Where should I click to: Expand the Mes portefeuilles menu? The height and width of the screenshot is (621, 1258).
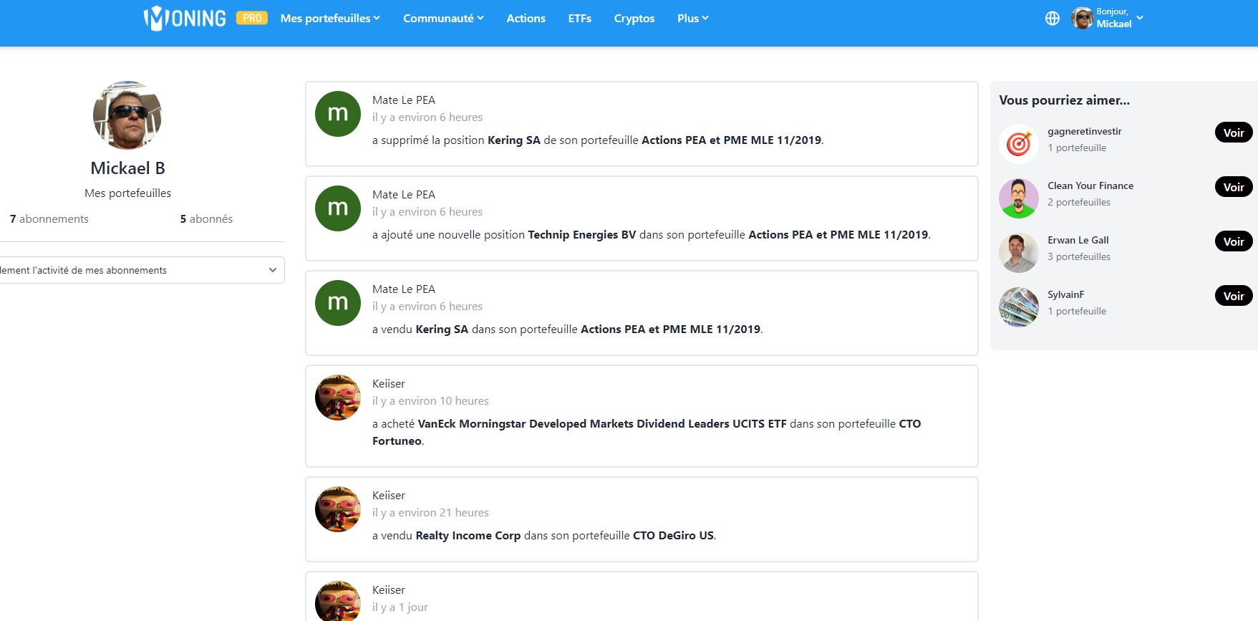click(330, 18)
